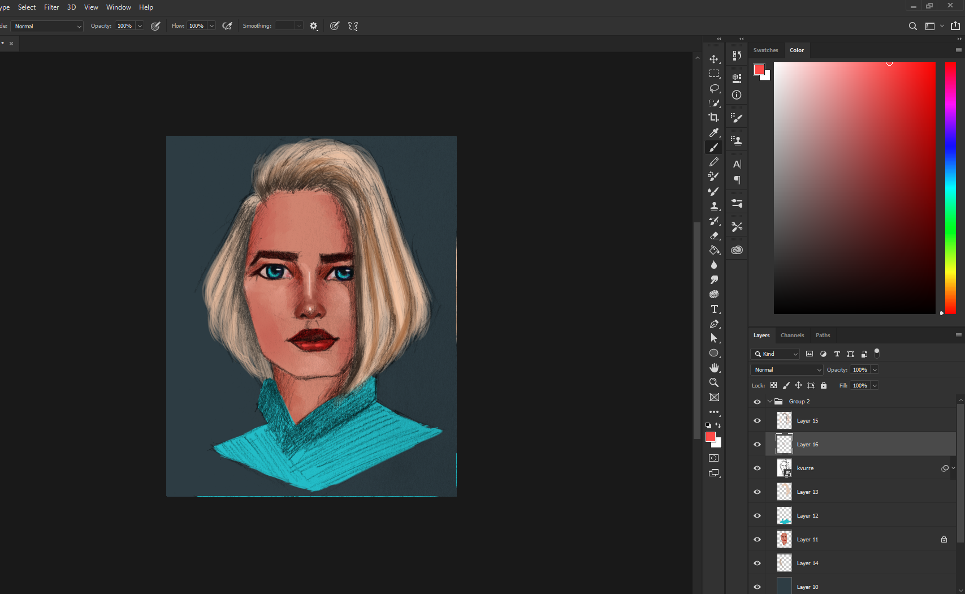Select the Blur droplet tool

tap(714, 265)
